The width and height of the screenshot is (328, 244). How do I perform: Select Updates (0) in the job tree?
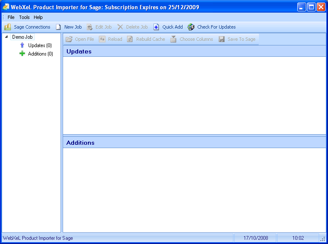click(40, 45)
